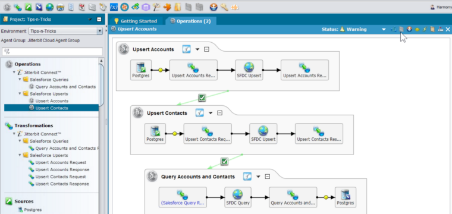Minimize the Project Tips-n-Tricks panel
Screen dimensions: 452x214
pyautogui.click(x=99, y=20)
